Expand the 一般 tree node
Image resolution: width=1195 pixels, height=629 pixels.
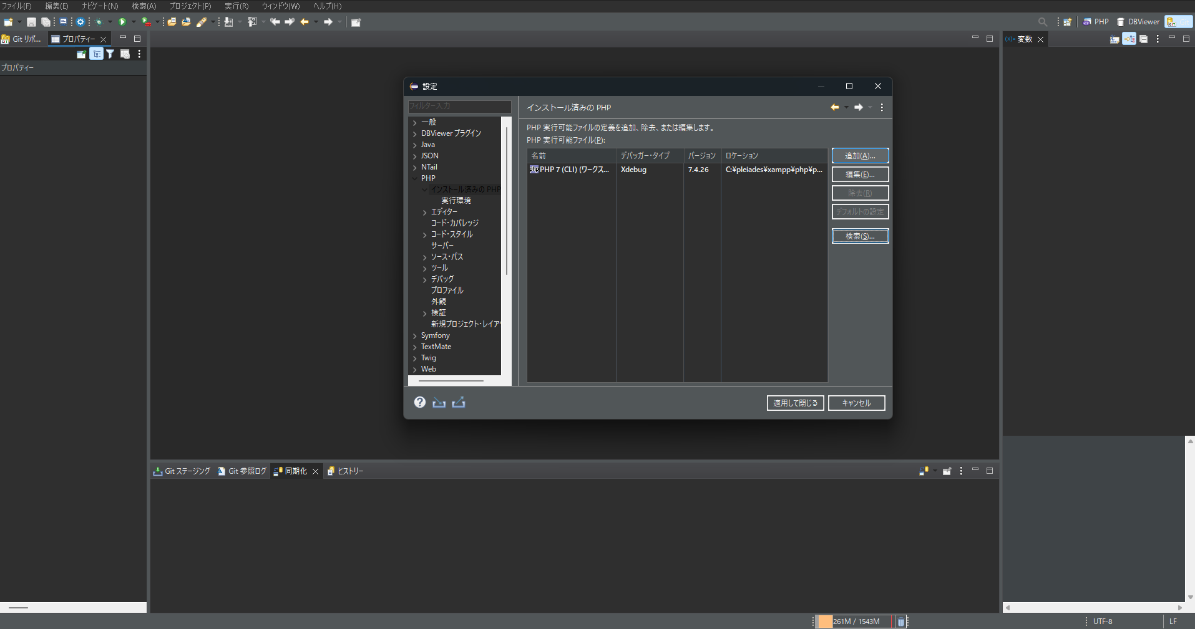pyautogui.click(x=415, y=123)
